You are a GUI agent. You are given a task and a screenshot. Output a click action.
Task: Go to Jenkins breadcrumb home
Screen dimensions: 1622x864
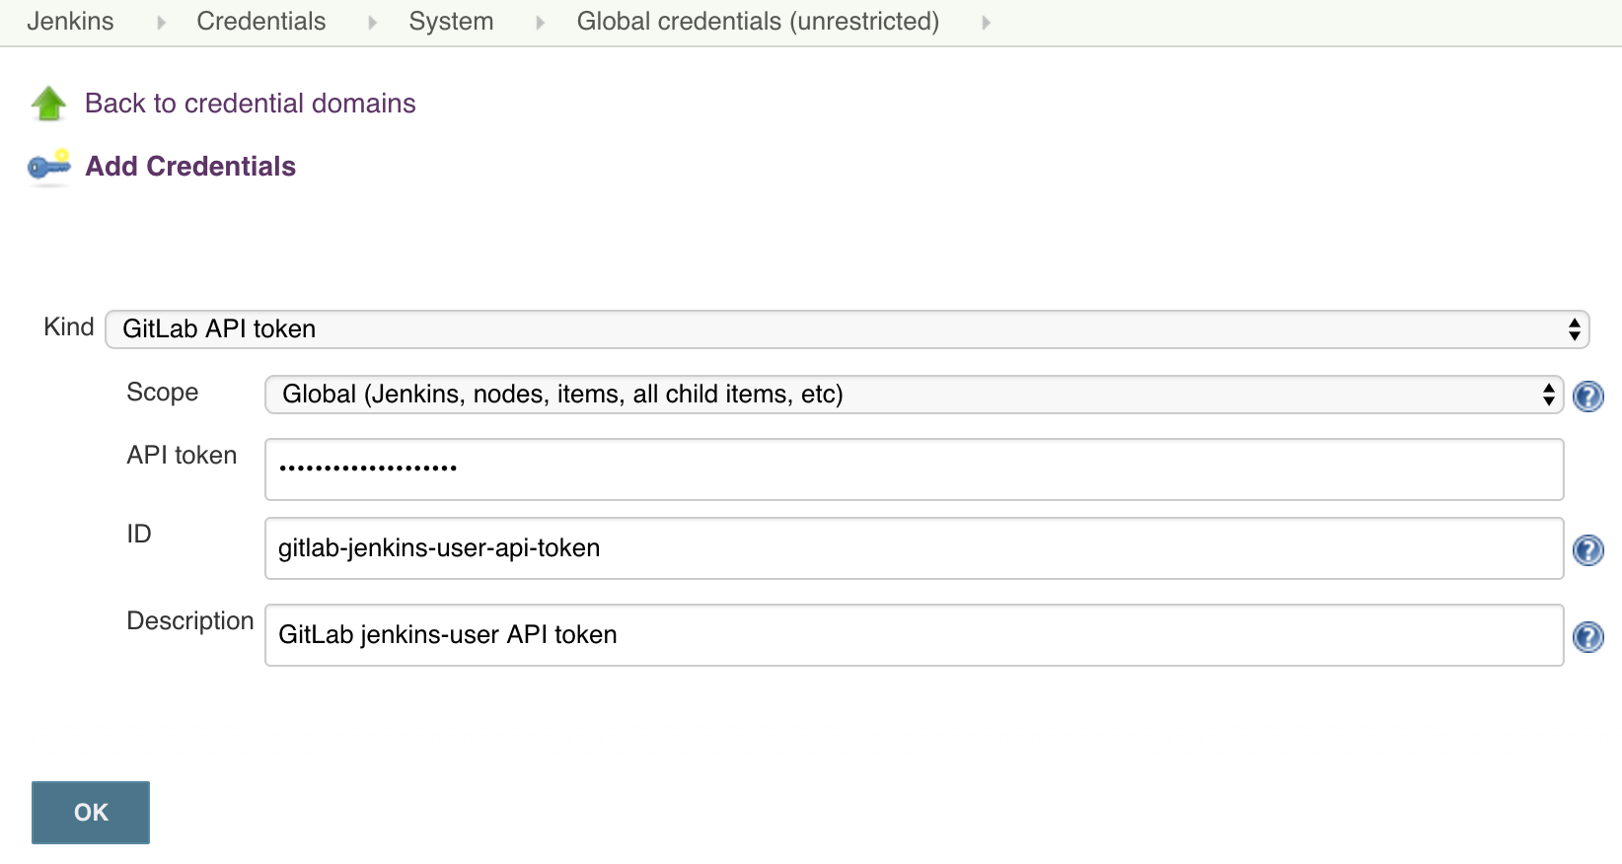coord(70,22)
